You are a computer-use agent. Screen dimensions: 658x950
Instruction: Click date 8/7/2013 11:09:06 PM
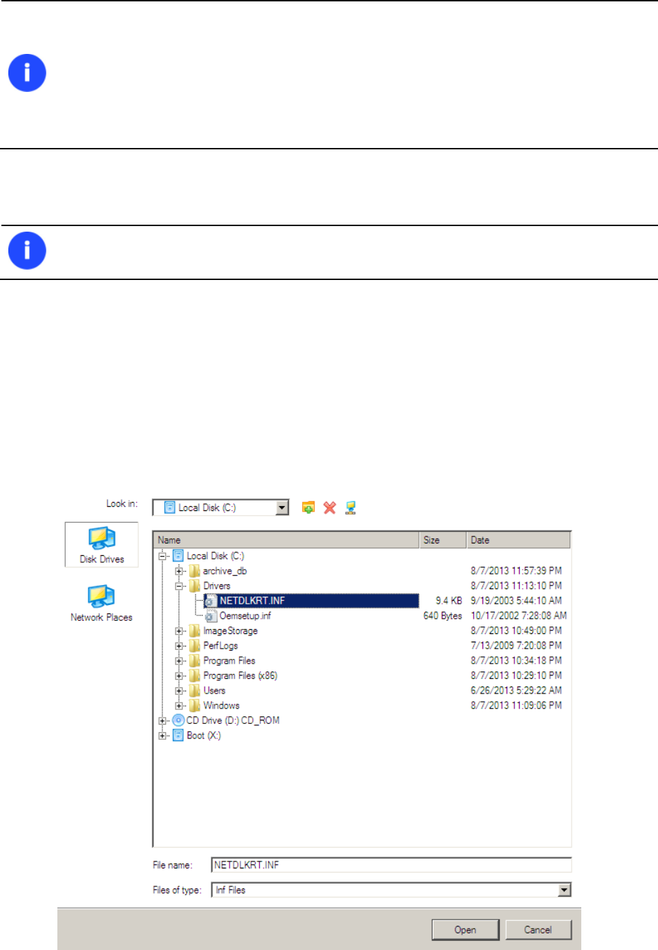pos(516,706)
